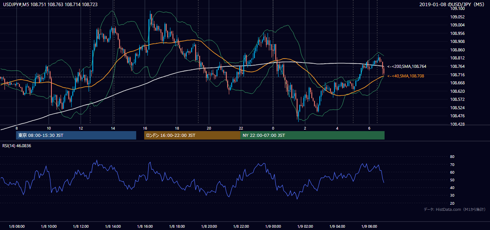This screenshot has height=230, width=490.
Task: Click the 108.860 price axis label
Action: click(x=457, y=50)
